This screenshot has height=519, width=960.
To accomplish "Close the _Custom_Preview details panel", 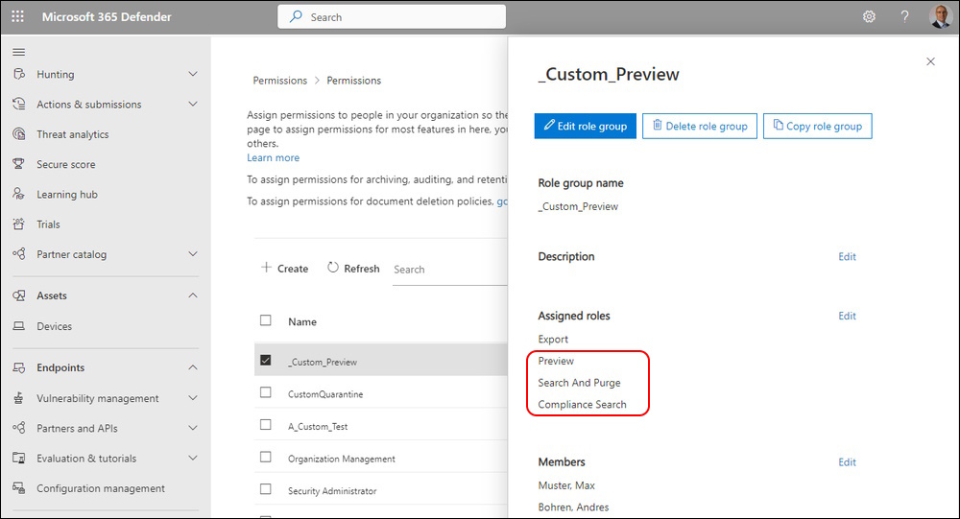I will [930, 61].
